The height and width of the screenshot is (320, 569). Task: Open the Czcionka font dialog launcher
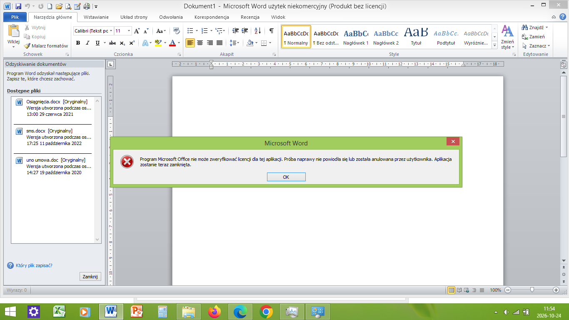click(x=180, y=55)
